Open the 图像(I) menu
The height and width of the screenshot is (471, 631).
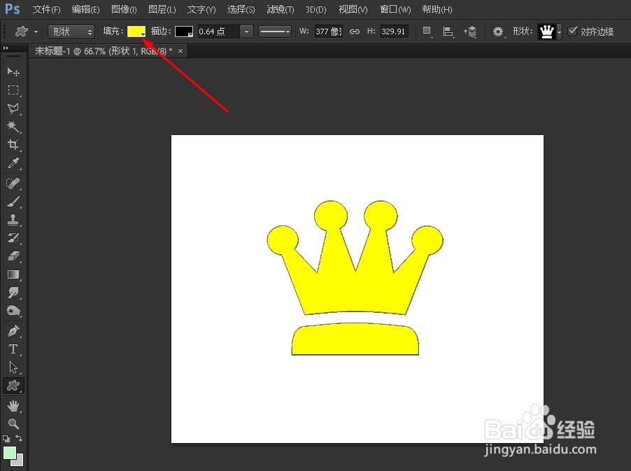click(124, 9)
